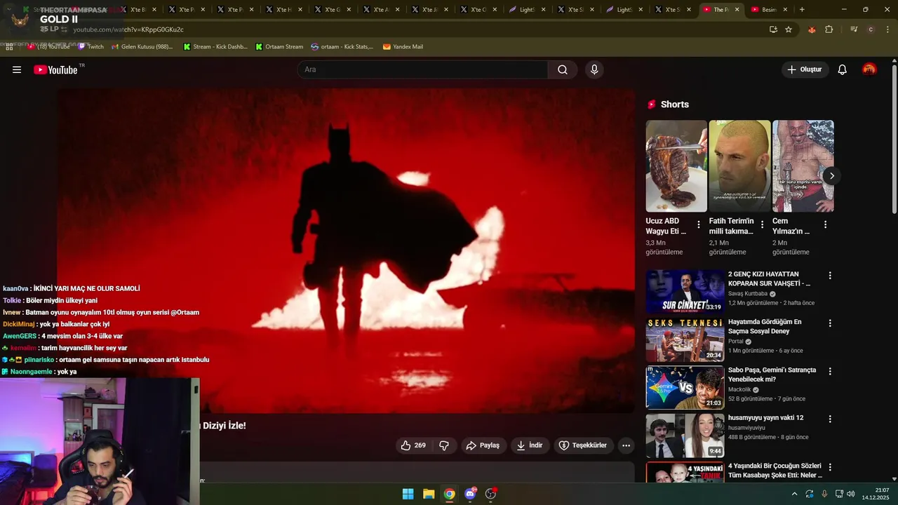Click the İndir download button
This screenshot has width=898, height=505.
tap(530, 445)
